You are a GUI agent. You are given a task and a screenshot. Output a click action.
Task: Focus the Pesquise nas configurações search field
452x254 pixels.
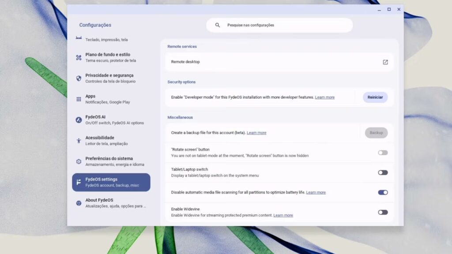pyautogui.click(x=279, y=25)
